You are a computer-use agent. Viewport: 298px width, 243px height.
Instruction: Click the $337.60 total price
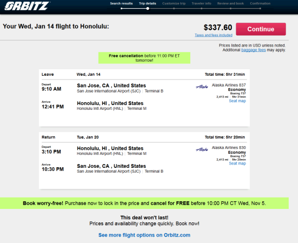tap(218, 28)
